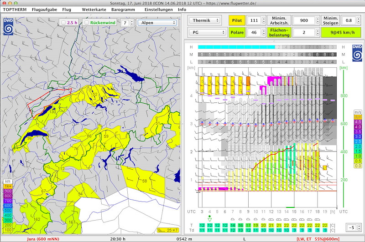The image size is (365, 242).
Task: Open the Wetterkarte menu
Action: [94, 10]
